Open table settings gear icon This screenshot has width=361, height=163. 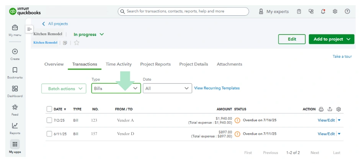338,109
